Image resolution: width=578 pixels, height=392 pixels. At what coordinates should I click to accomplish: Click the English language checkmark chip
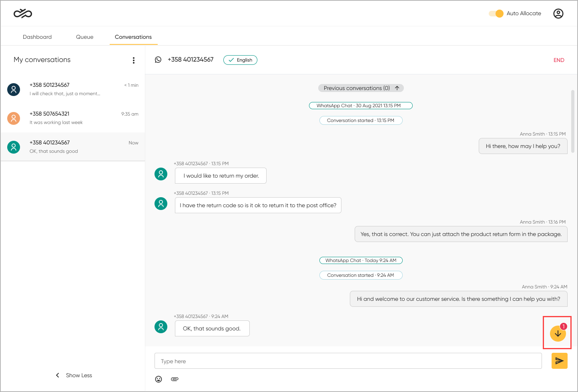[x=240, y=60]
